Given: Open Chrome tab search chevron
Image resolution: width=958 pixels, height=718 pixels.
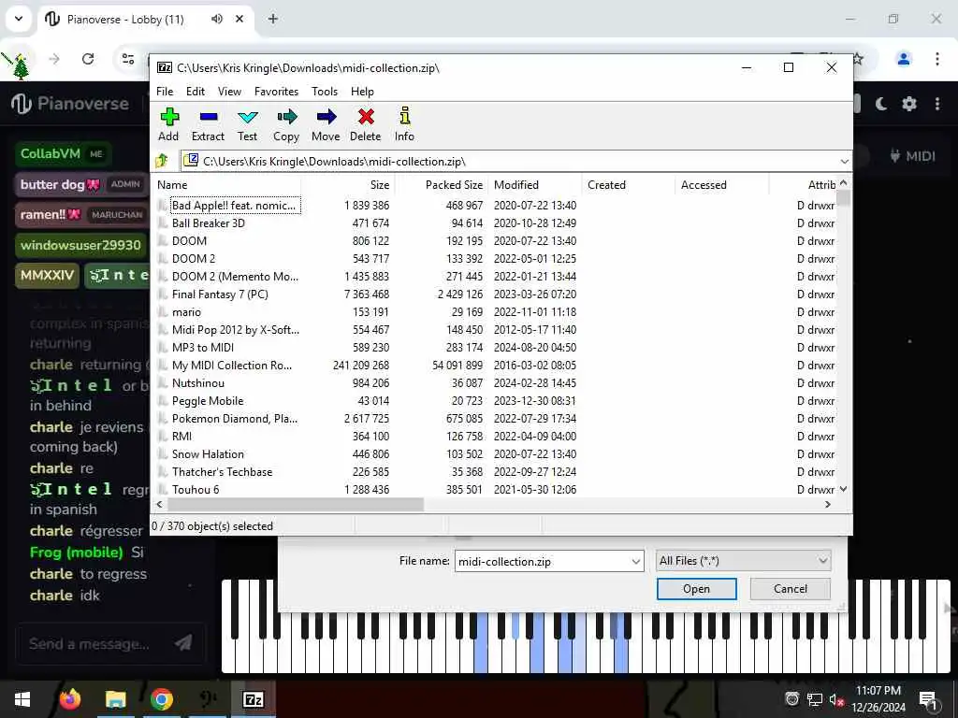Looking at the screenshot, I should click(x=19, y=19).
